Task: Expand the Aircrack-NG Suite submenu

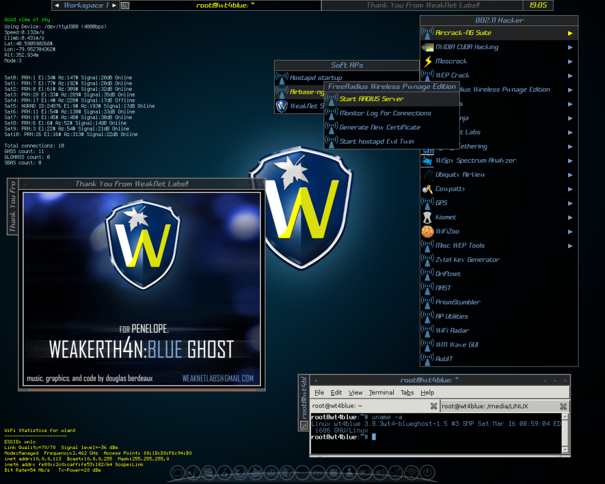Action: tap(499, 33)
